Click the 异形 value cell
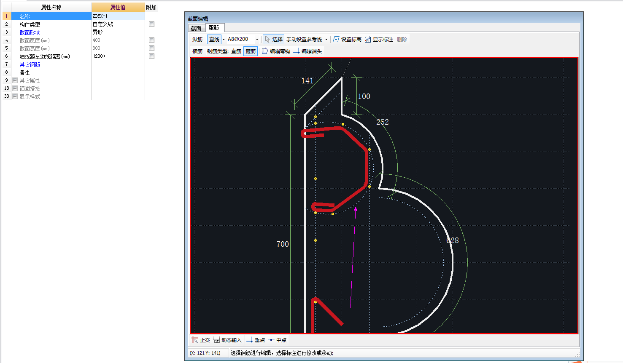Image resolution: width=623 pixels, height=363 pixels. point(118,32)
